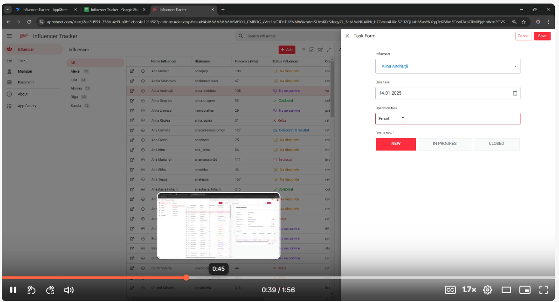Set status task to NEW
Viewport: 559px width, 302px height.
click(396, 144)
